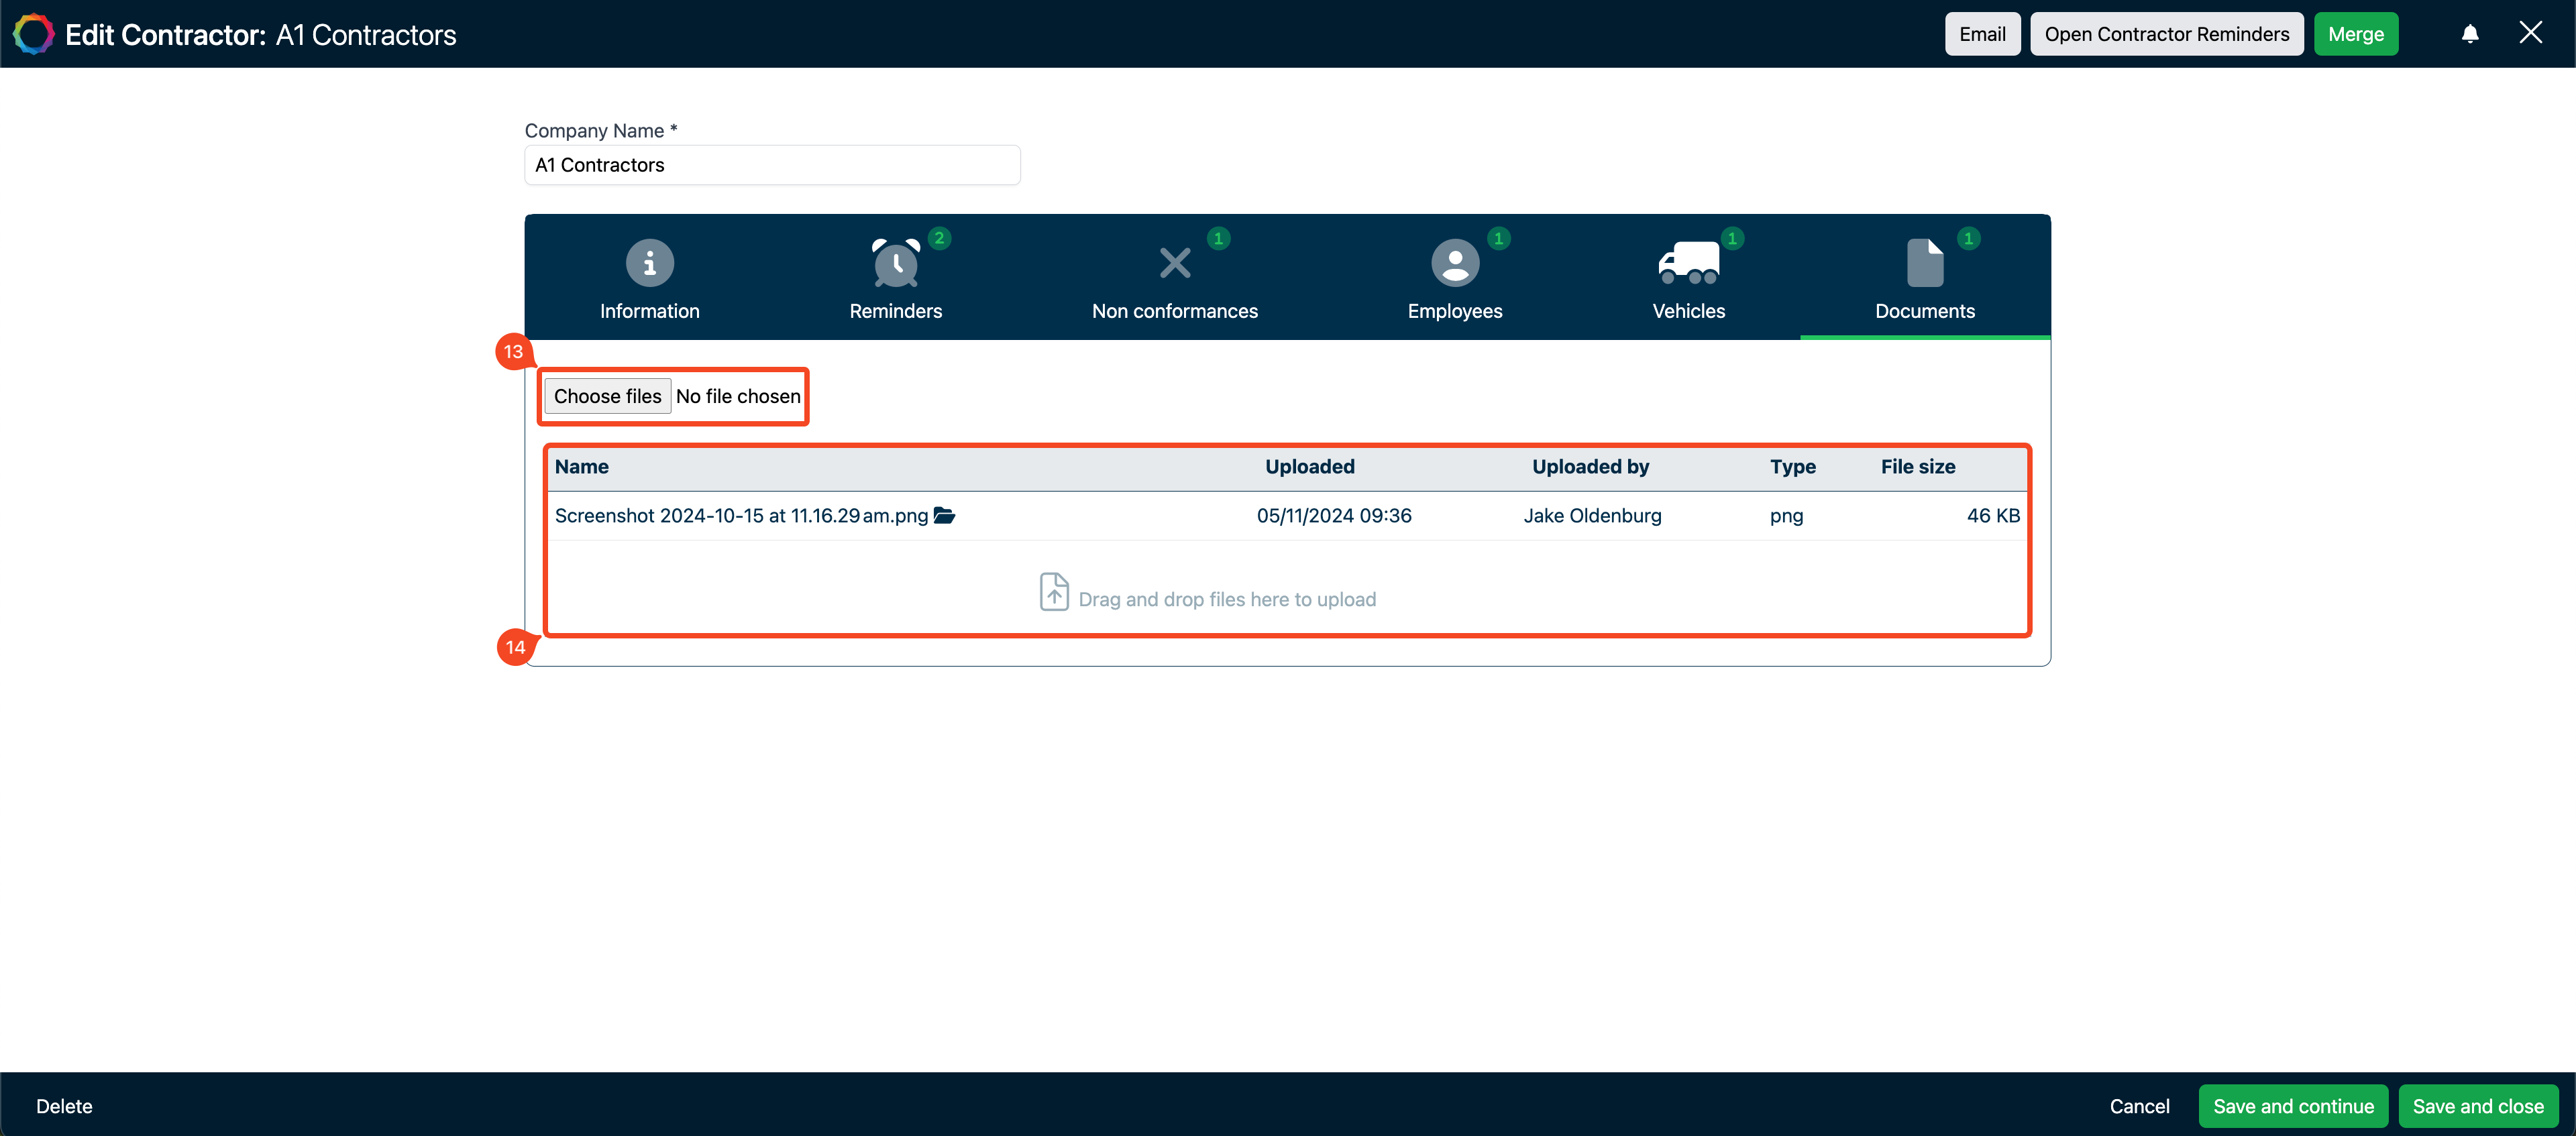Open the notifications bell icon
The width and height of the screenshot is (2576, 1136).
click(x=2470, y=33)
